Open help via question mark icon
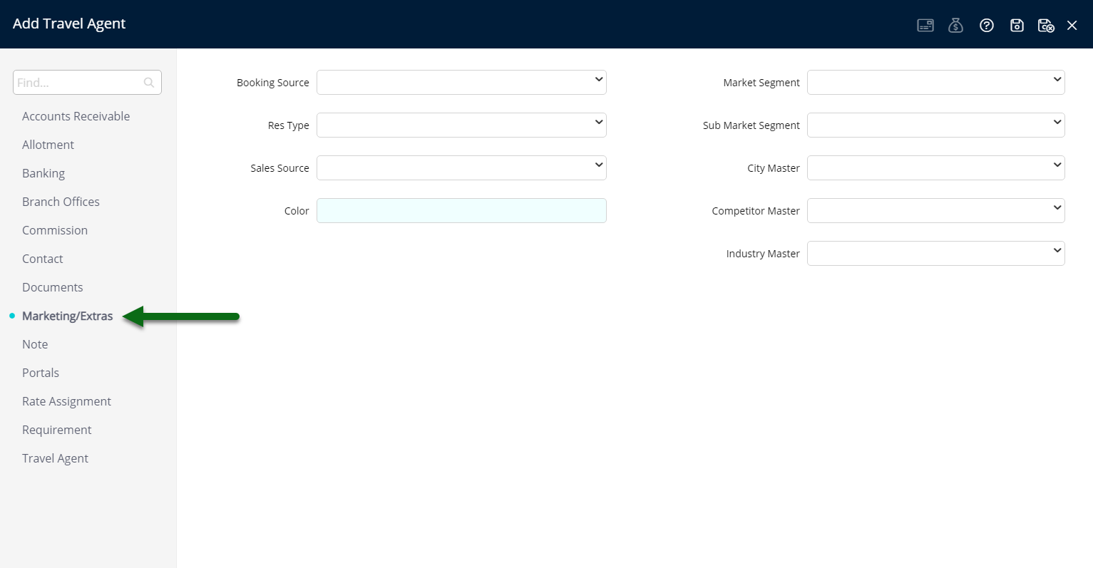The width and height of the screenshot is (1093, 568). pos(987,26)
